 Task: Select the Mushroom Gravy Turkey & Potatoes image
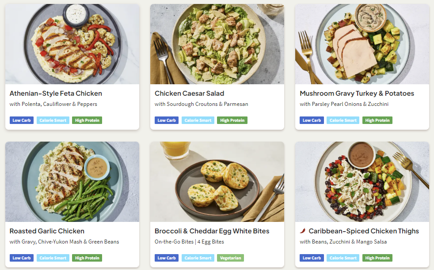(362, 44)
